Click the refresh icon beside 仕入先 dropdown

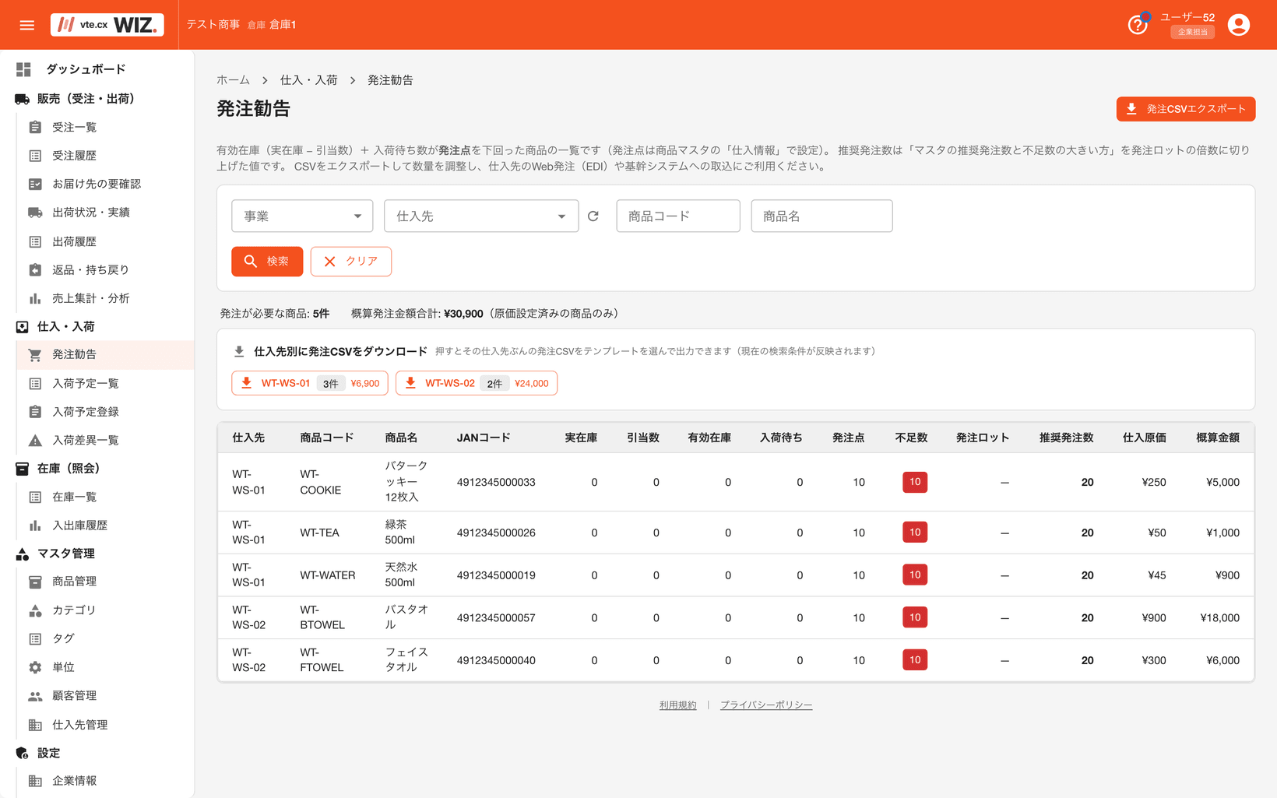pos(593,216)
